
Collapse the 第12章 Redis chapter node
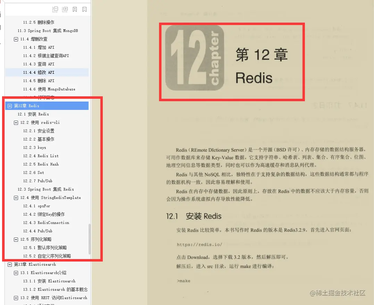coord(11,105)
